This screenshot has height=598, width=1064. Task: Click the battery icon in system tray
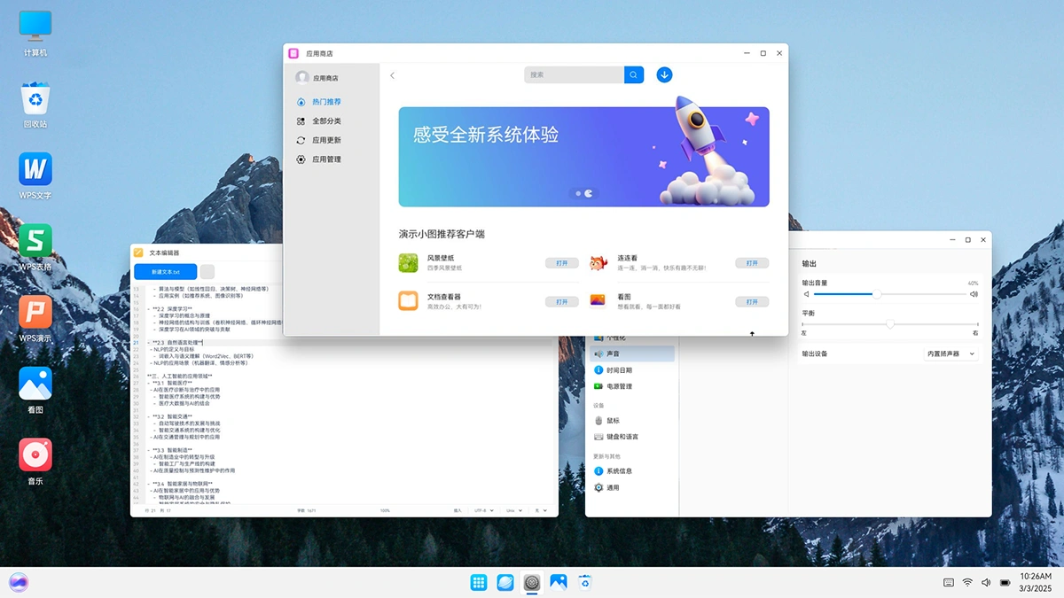click(1005, 582)
